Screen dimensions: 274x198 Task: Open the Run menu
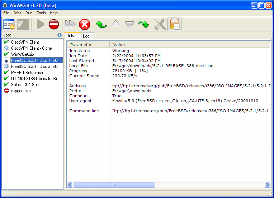point(29,13)
